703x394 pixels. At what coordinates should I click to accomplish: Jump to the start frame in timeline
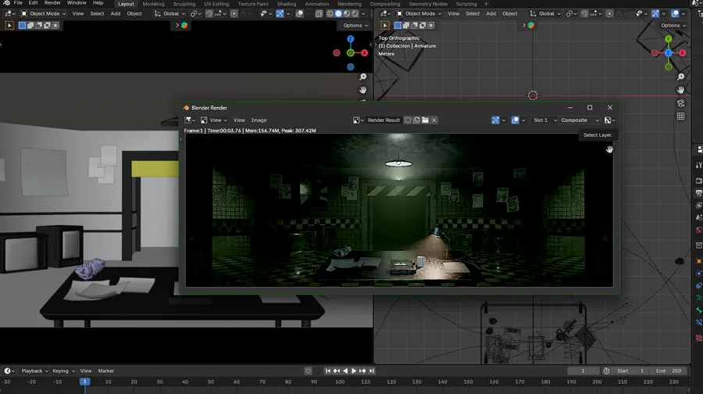328,371
